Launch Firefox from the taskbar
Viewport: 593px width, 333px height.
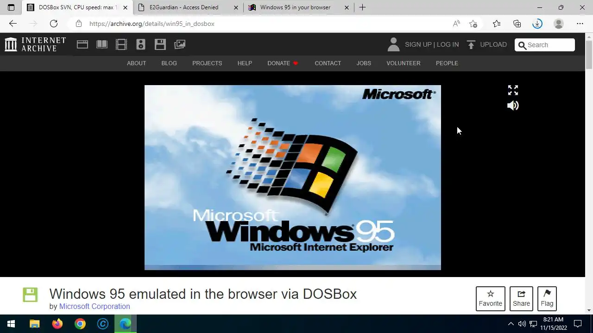[x=57, y=324]
